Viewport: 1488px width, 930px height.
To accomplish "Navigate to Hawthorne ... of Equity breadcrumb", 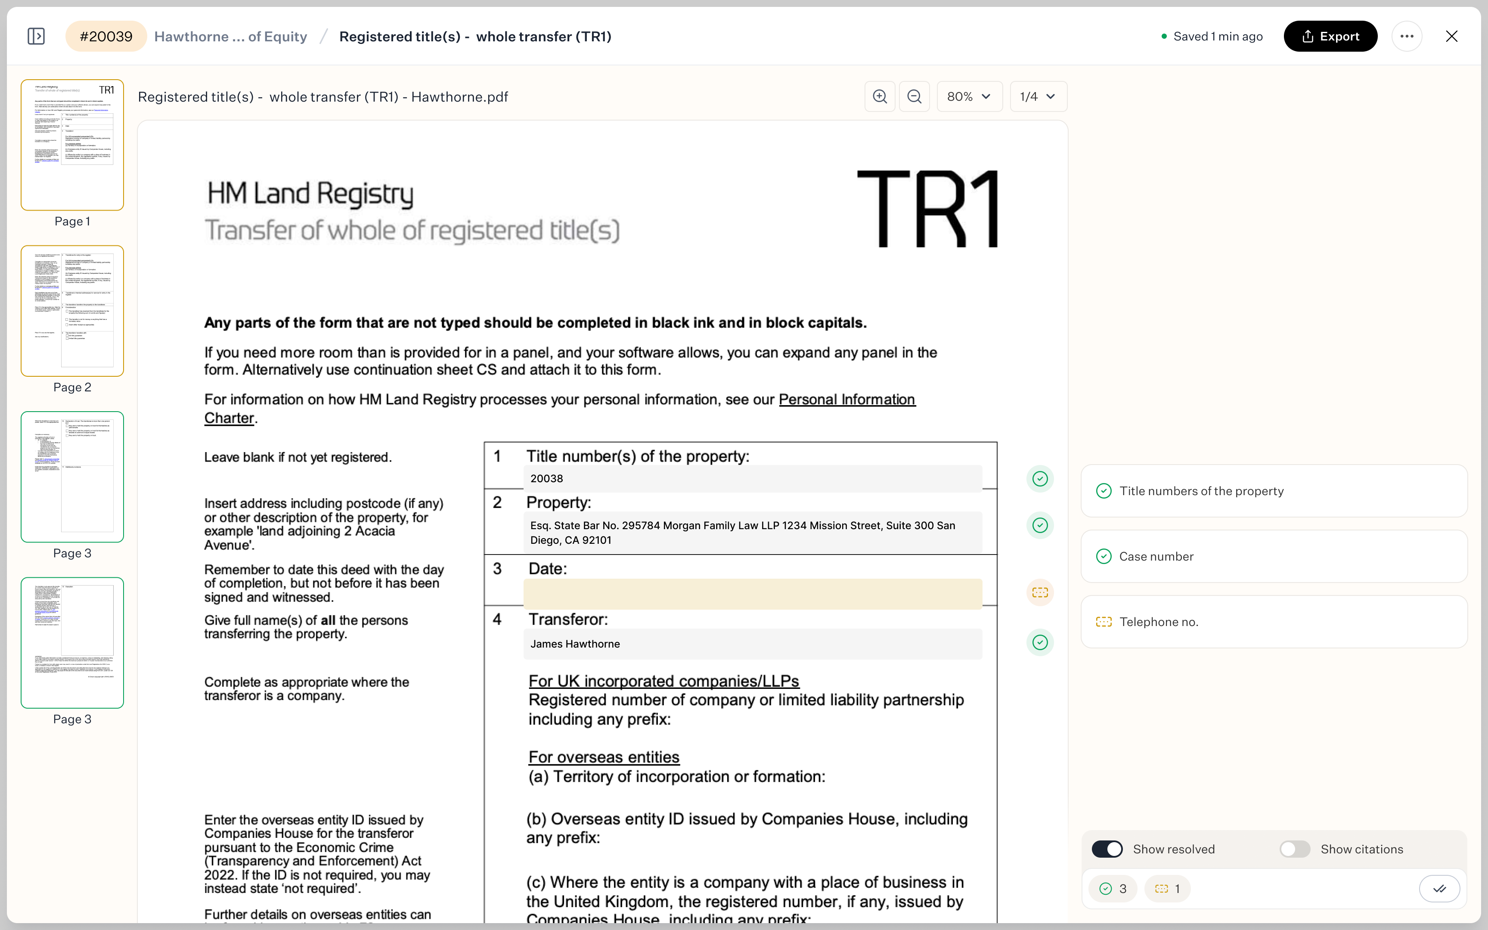I will (231, 36).
